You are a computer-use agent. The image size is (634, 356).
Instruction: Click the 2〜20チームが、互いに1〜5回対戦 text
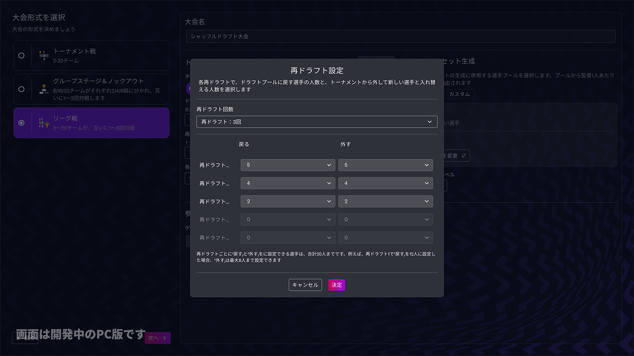(x=94, y=128)
